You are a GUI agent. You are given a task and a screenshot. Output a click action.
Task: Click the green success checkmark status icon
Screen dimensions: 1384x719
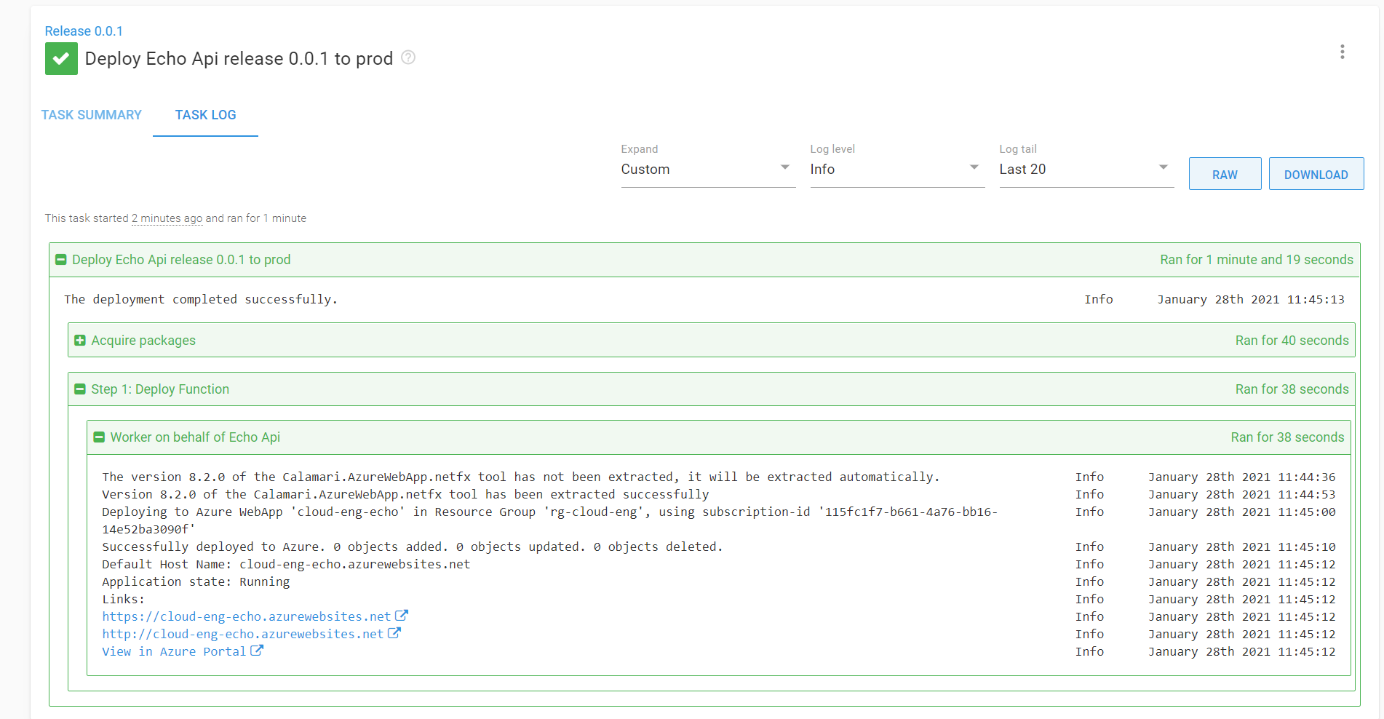point(61,59)
